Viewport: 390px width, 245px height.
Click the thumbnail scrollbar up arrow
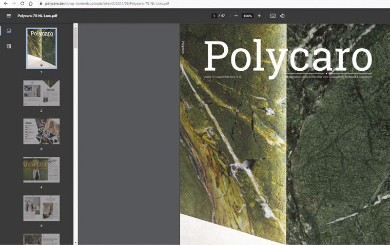tap(75, 25)
